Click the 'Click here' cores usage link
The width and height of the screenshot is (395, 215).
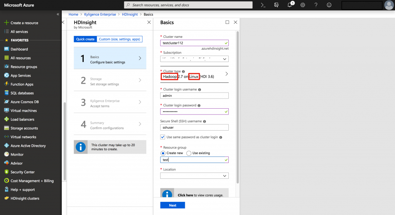tap(185, 195)
